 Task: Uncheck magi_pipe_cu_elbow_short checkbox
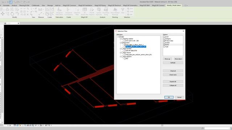pyautogui.click(x=125, y=45)
